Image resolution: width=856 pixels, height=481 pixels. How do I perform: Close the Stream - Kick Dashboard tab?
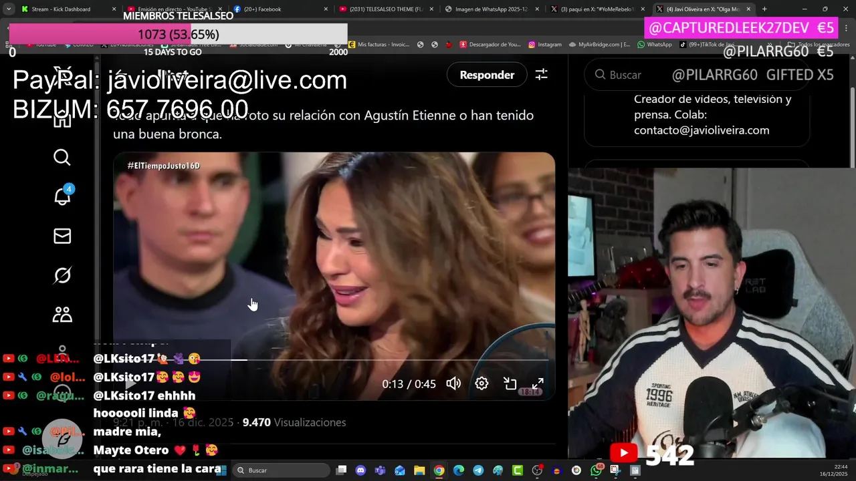point(114,9)
